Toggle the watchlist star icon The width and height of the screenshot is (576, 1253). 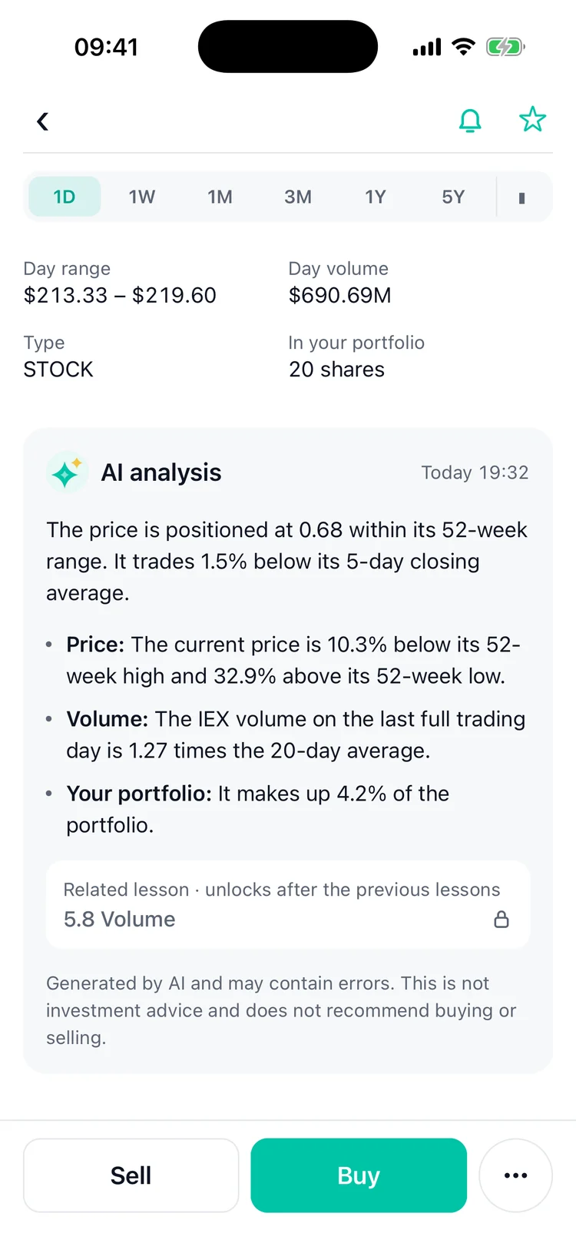(532, 120)
